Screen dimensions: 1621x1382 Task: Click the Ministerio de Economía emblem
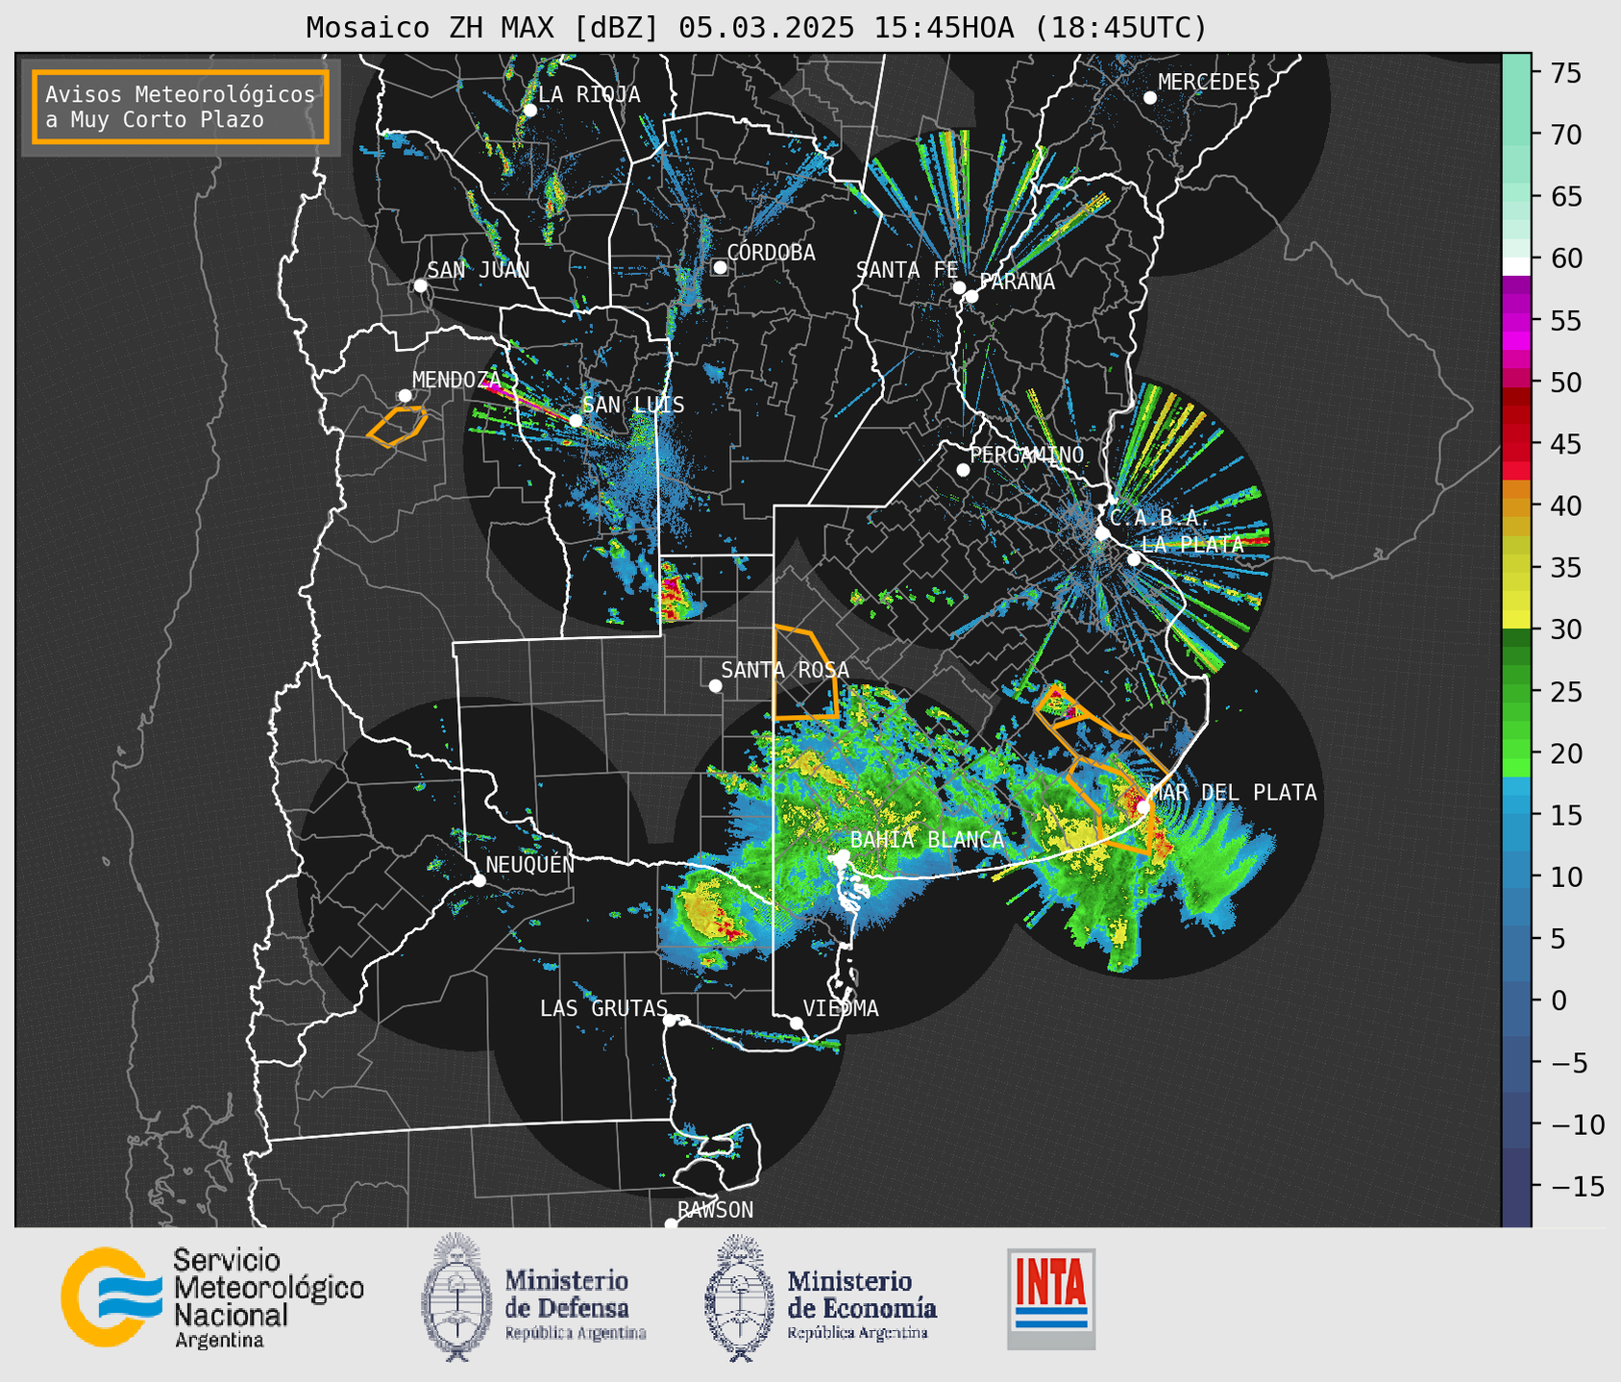pyautogui.click(x=740, y=1297)
